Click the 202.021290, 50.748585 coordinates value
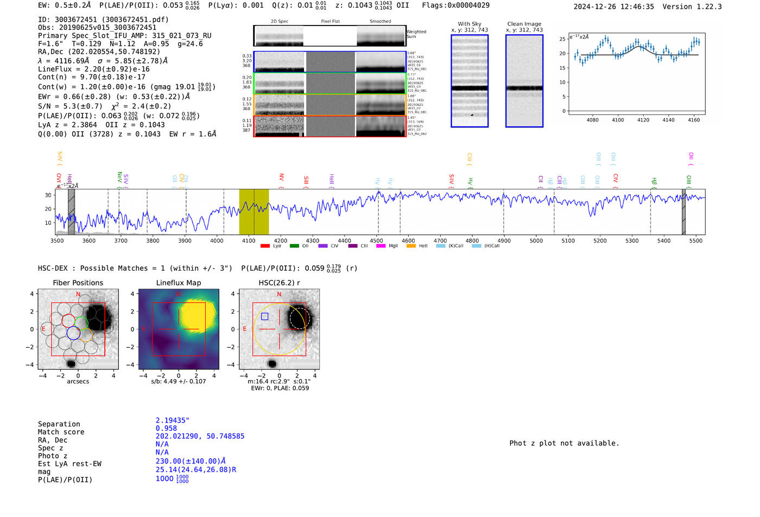 click(x=200, y=436)
